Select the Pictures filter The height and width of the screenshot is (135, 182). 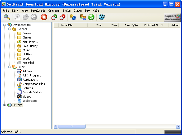[28, 88]
